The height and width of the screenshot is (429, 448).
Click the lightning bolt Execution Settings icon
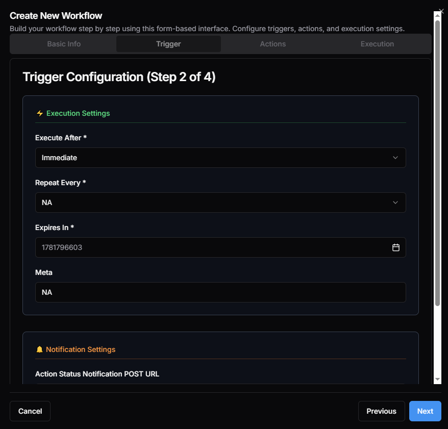pyautogui.click(x=40, y=113)
